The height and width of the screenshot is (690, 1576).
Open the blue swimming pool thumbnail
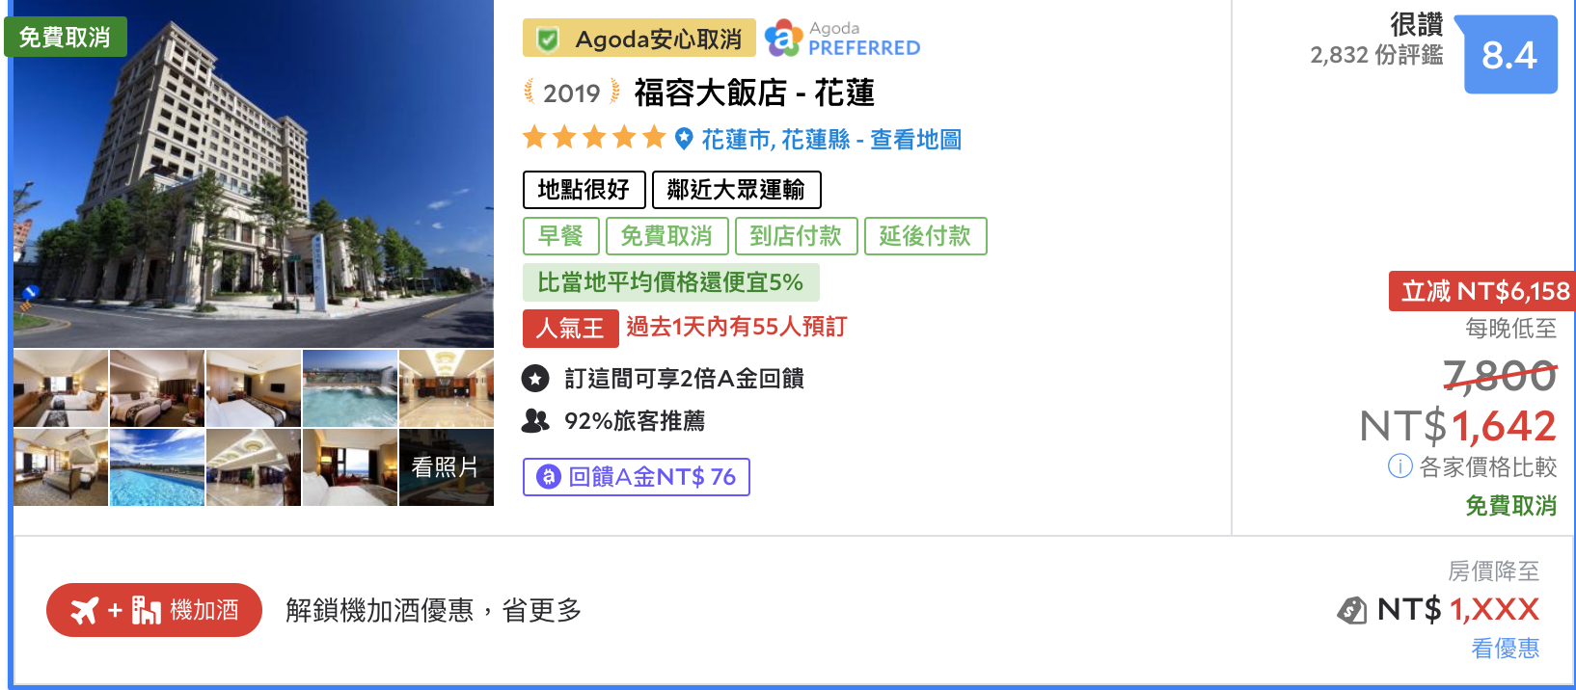pyautogui.click(x=157, y=467)
